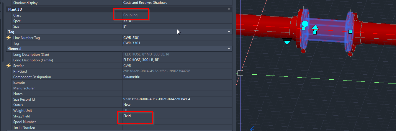Select the square grip below the round grip

303,29
